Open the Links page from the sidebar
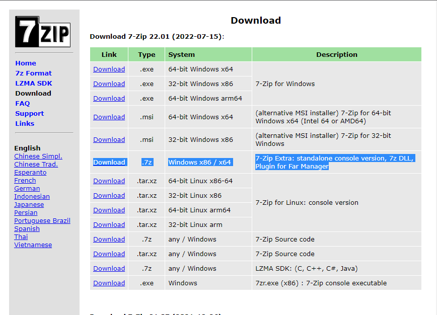The height and width of the screenshot is (315, 437). 25,123
